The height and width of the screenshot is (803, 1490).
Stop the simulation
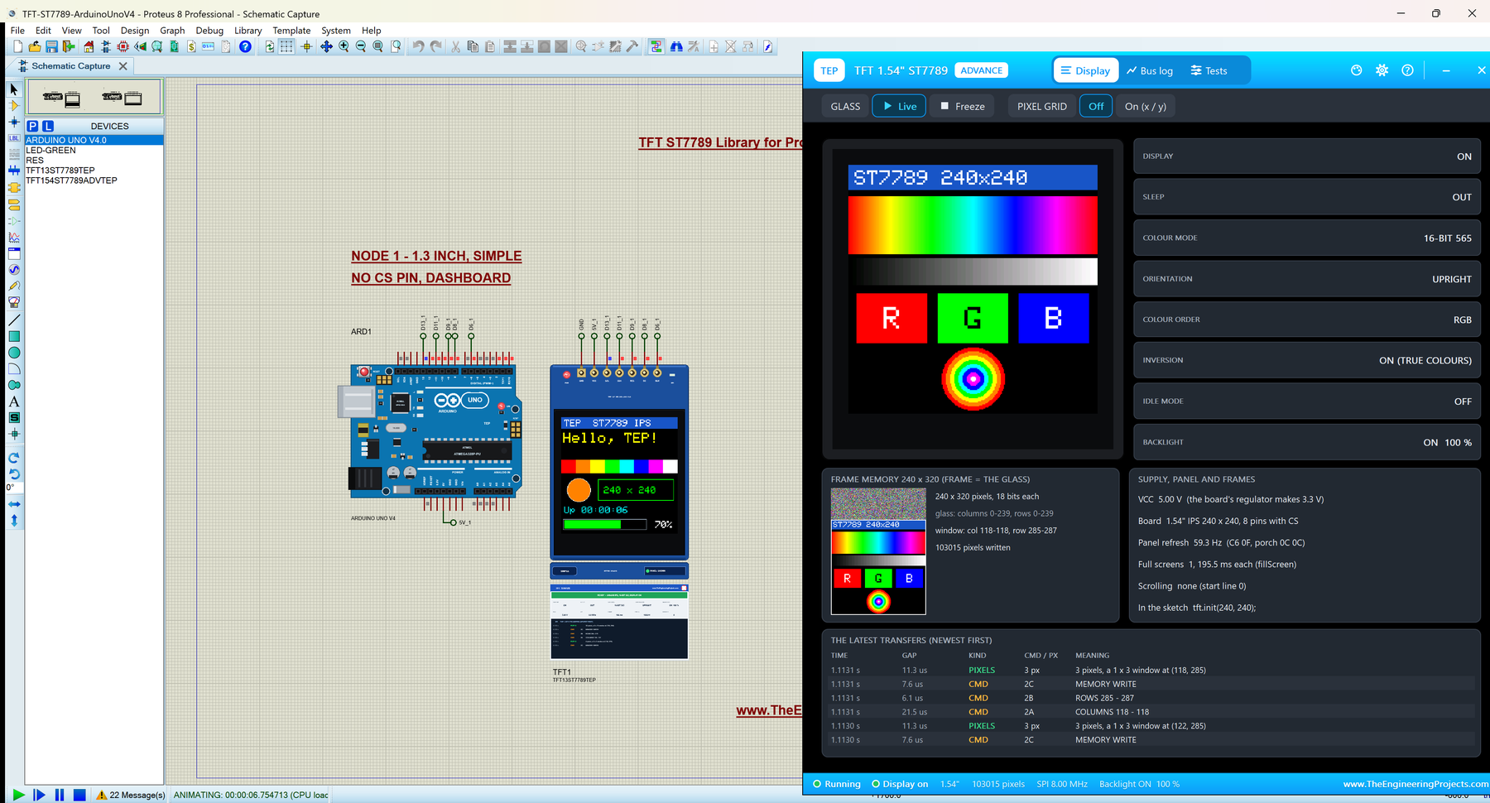pos(79,795)
